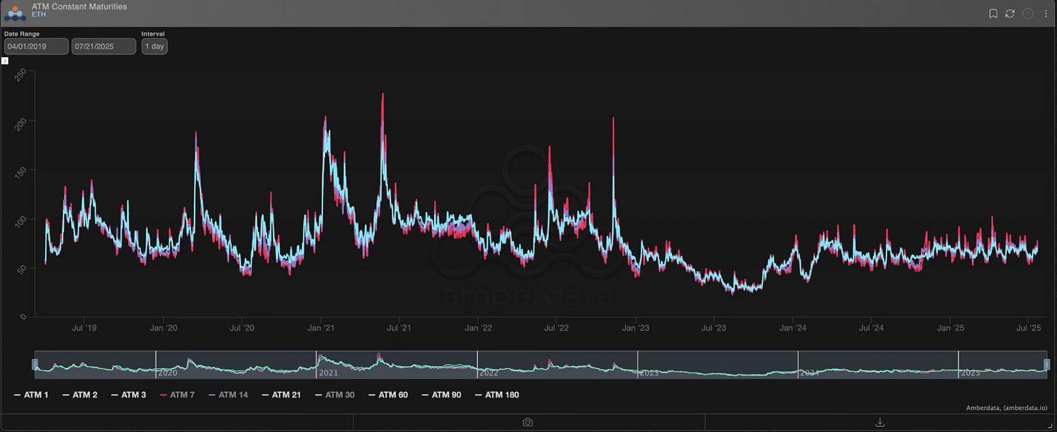
Task: Click the ATM Constant Maturities title
Action: click(79, 7)
